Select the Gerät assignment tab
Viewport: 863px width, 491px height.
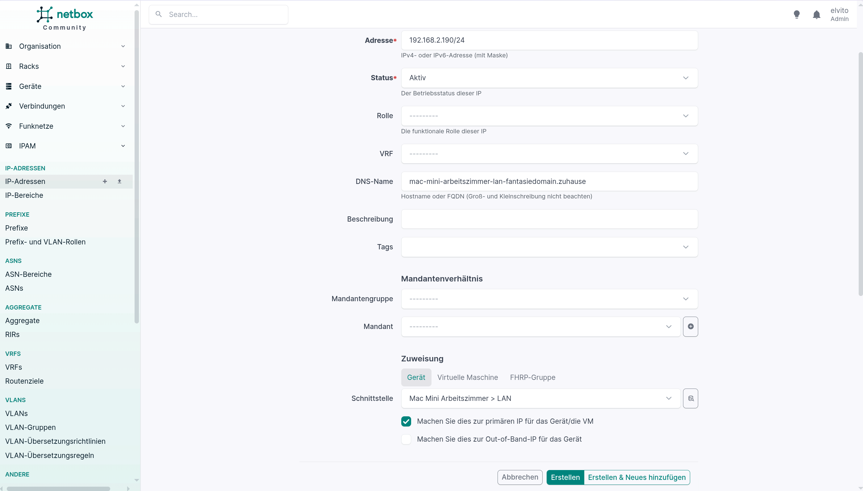click(x=416, y=377)
